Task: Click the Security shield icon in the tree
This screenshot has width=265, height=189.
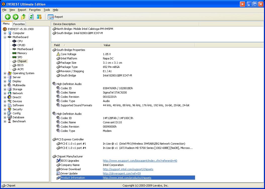Action: coord(10,109)
